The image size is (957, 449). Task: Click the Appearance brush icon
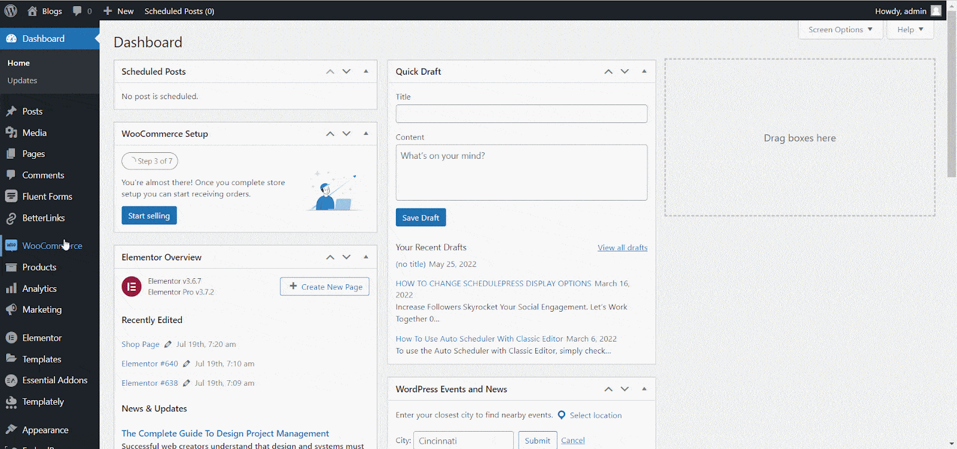[x=11, y=430]
